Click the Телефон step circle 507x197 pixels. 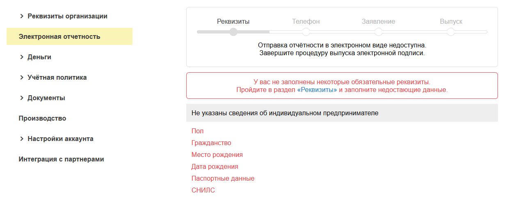[306, 32]
